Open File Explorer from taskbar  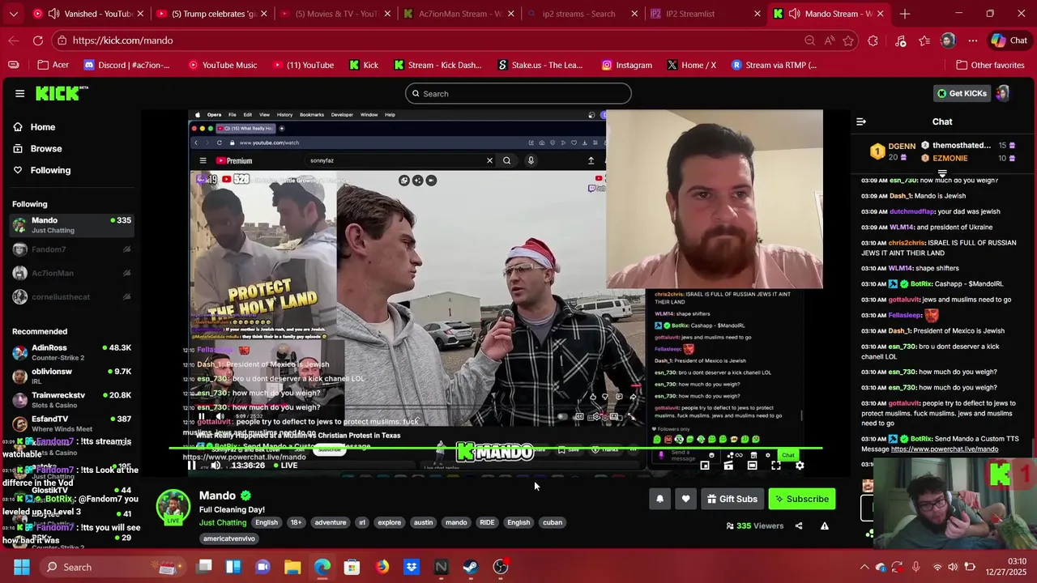(x=292, y=567)
